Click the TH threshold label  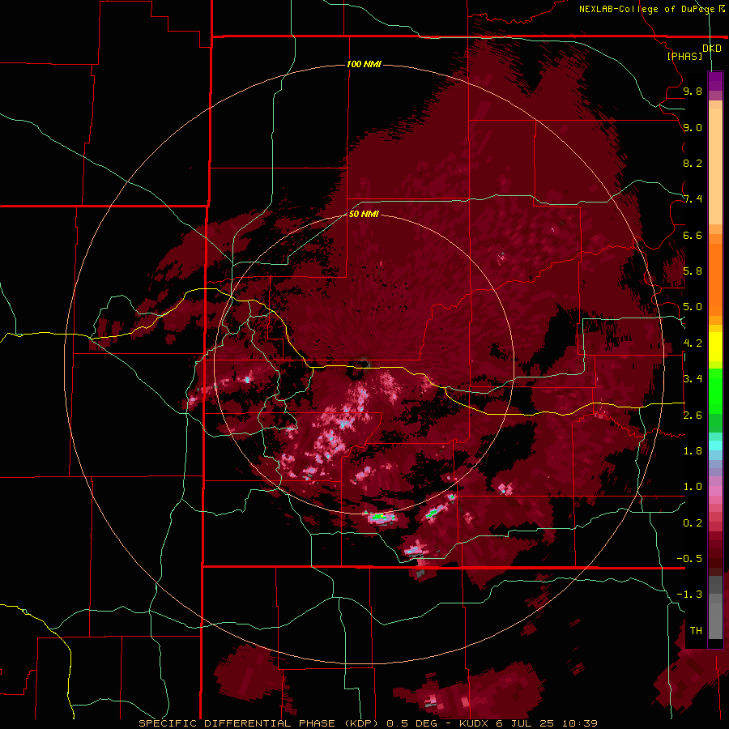[696, 630]
